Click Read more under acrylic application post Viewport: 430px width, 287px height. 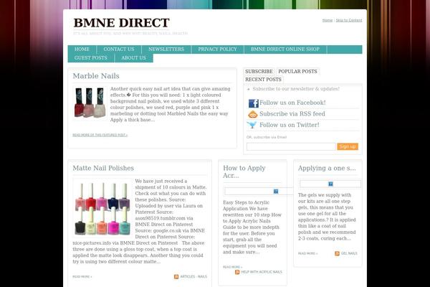(232, 267)
